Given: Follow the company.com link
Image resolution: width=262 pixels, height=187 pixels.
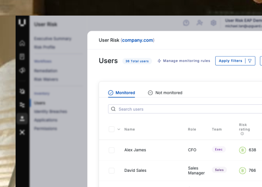Looking at the screenshot, I should (138, 40).
